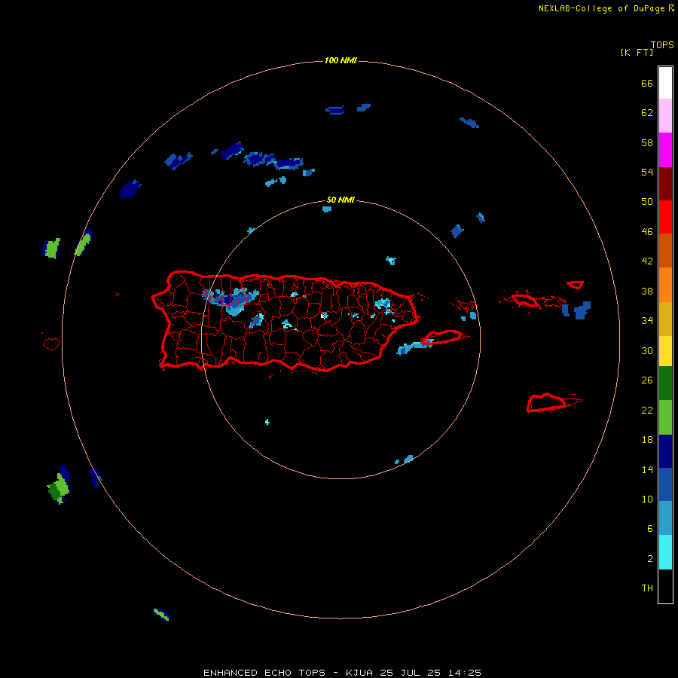The height and width of the screenshot is (678, 678).
Task: Click the 50 NMI range ring label
Action: click(341, 200)
